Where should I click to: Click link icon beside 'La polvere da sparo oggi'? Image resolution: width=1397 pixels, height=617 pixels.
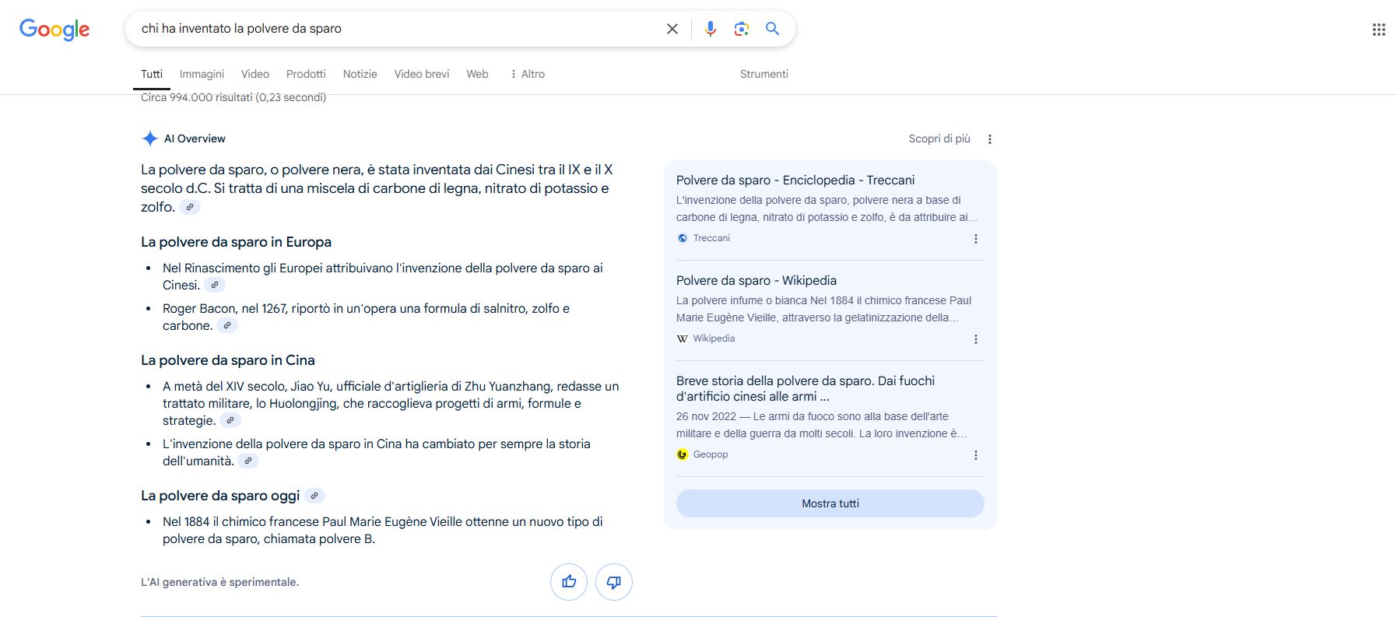314,496
